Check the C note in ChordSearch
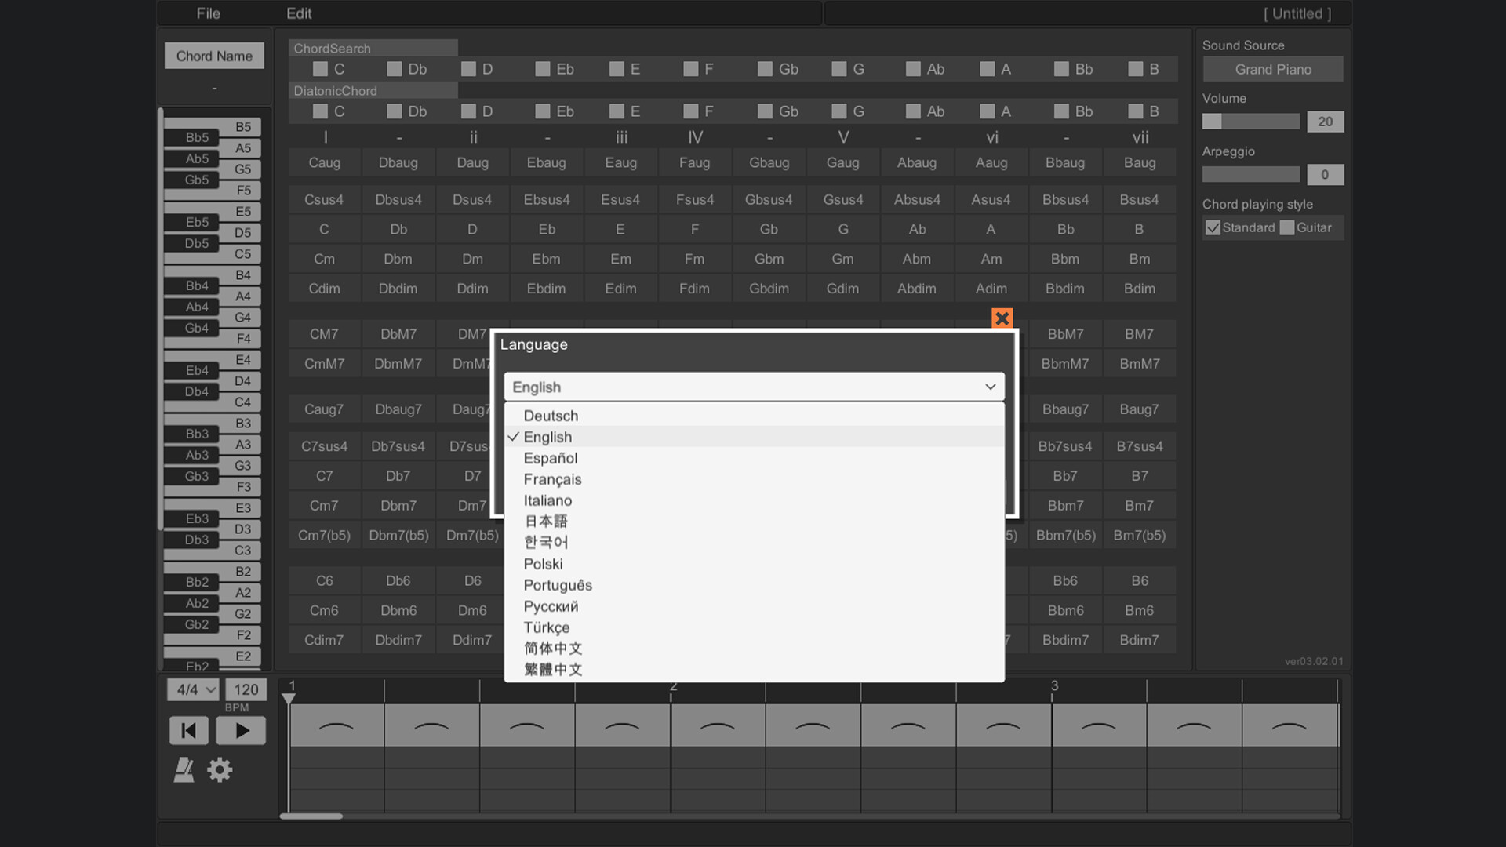 click(x=319, y=69)
